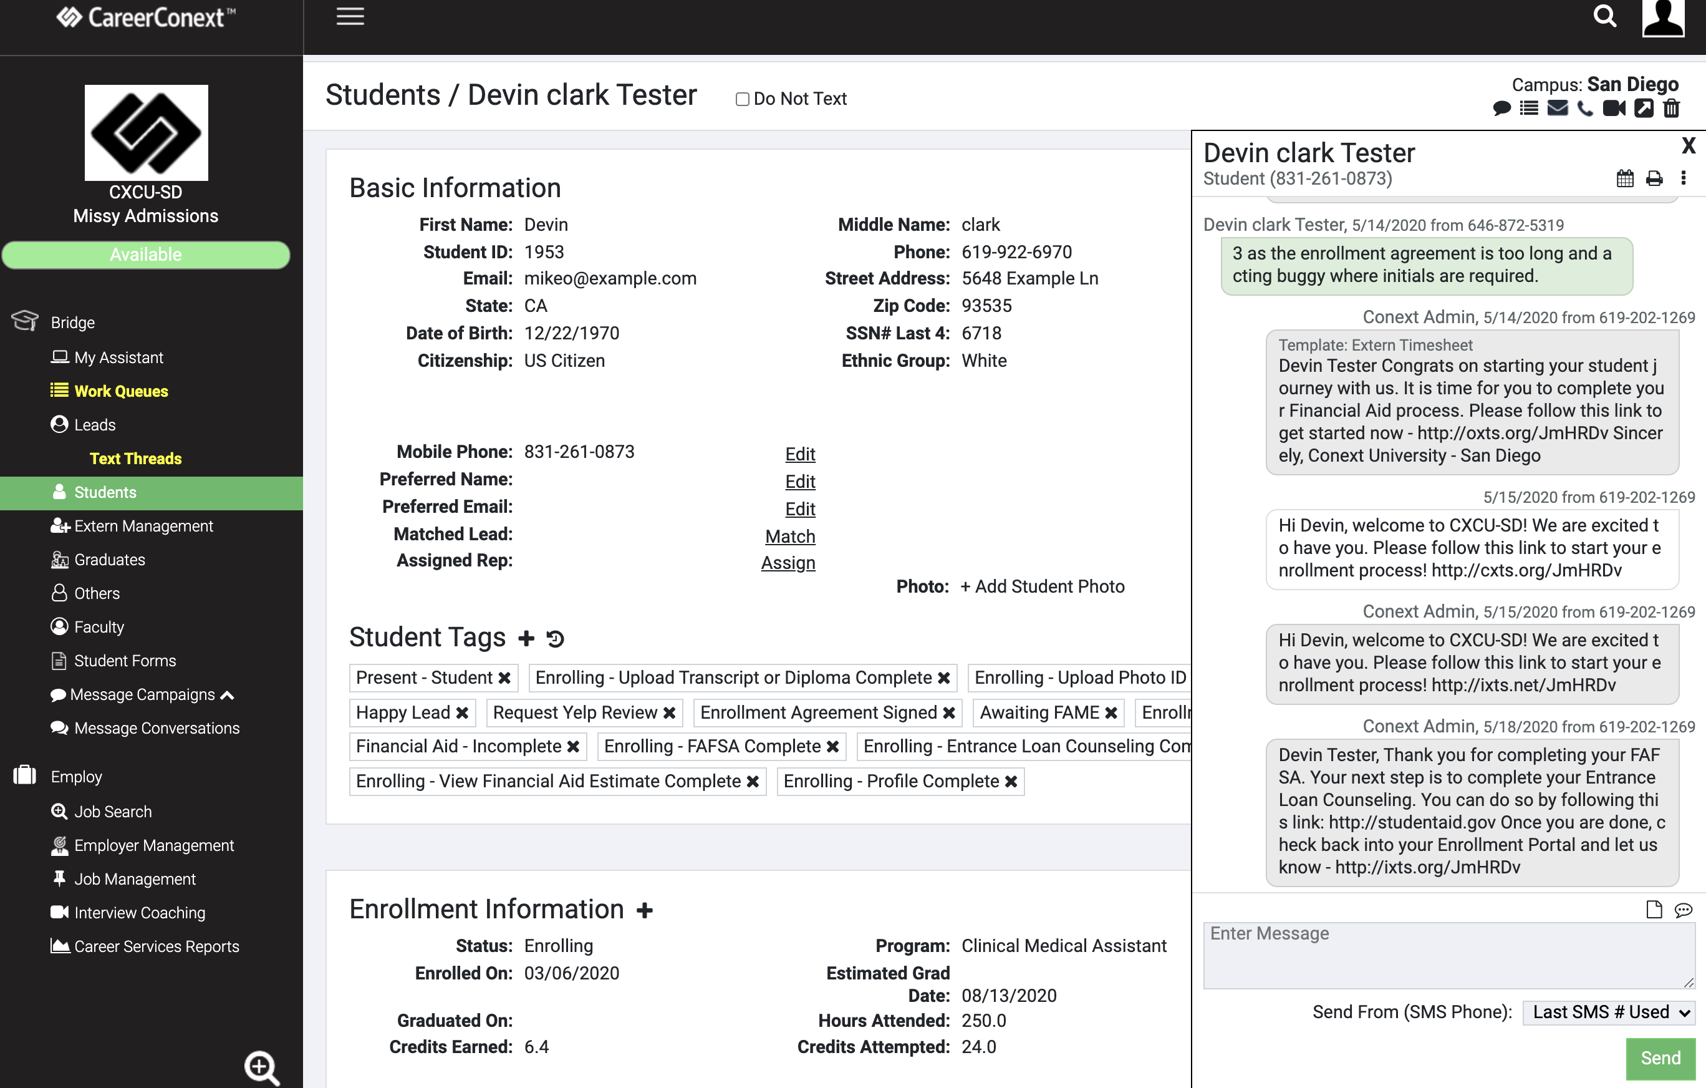The image size is (1706, 1088).
Task: Click the external link arrow icon below Campus
Action: click(x=1644, y=109)
